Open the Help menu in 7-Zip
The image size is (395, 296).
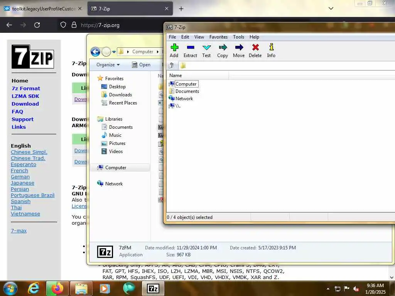click(x=254, y=37)
